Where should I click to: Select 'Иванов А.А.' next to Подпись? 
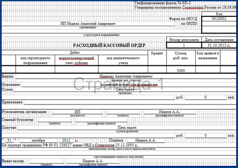point(145,140)
